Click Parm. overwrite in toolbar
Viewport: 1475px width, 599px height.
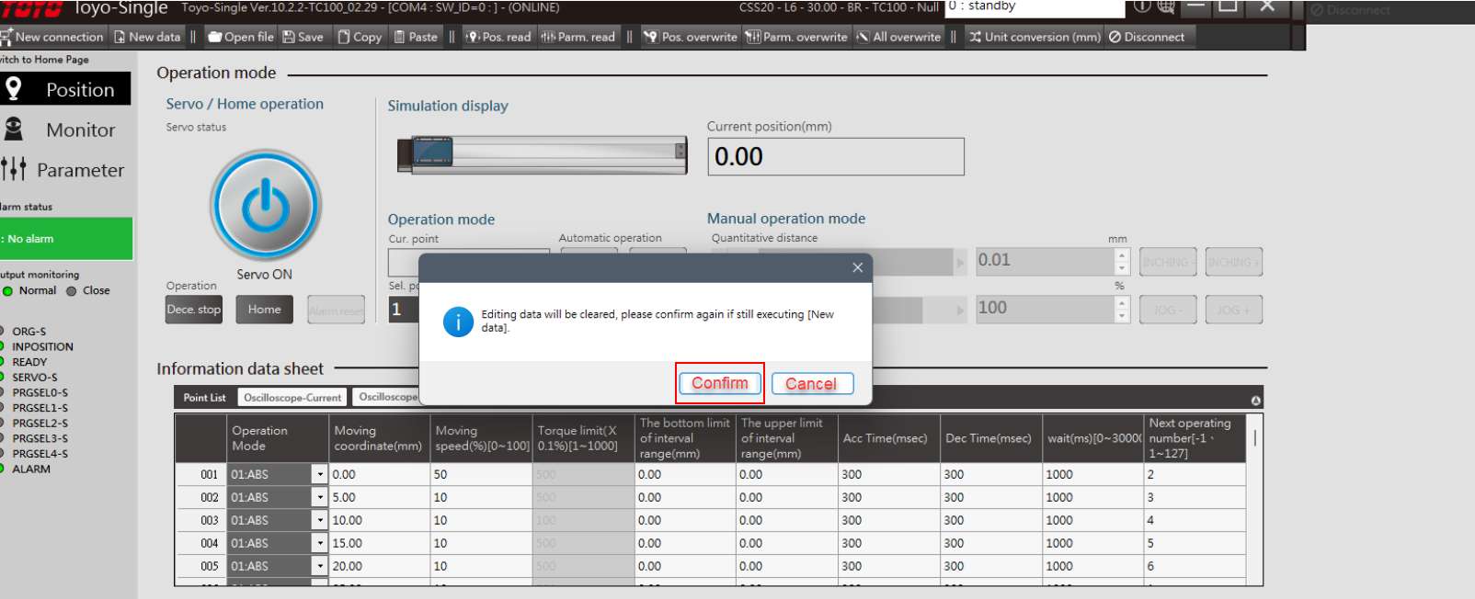(796, 37)
